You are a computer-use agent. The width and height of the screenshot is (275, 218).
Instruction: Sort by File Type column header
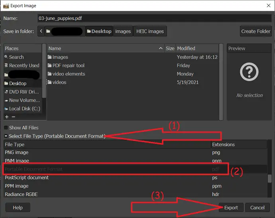107,145
